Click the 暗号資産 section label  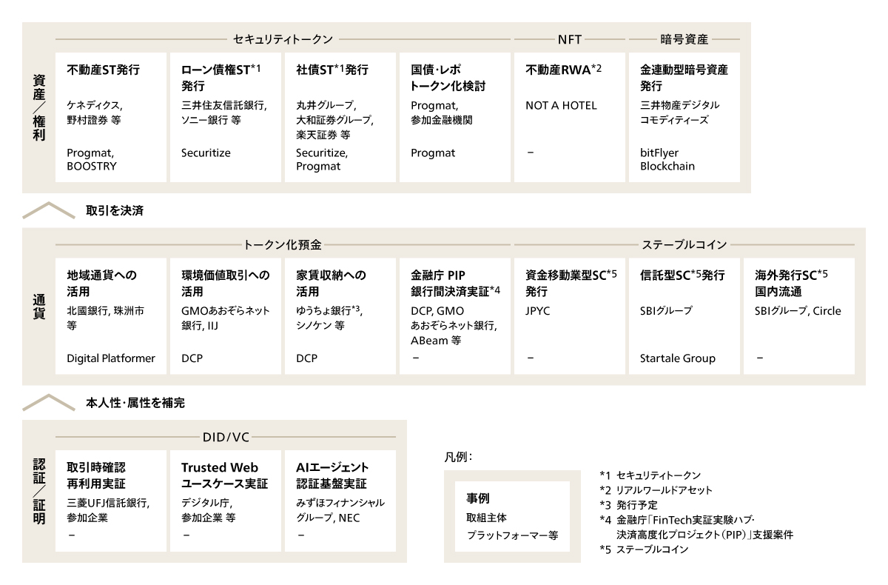coord(684,38)
